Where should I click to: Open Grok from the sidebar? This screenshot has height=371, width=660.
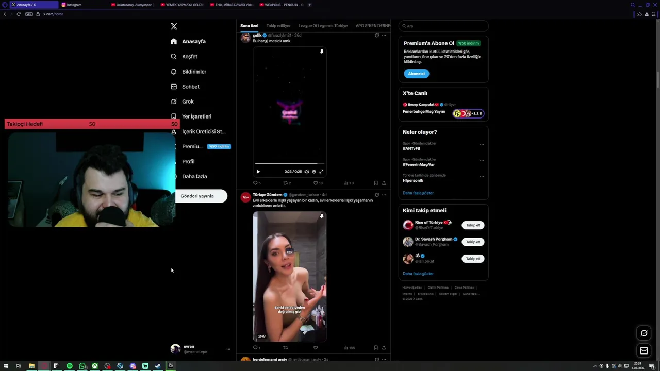[x=183, y=102]
